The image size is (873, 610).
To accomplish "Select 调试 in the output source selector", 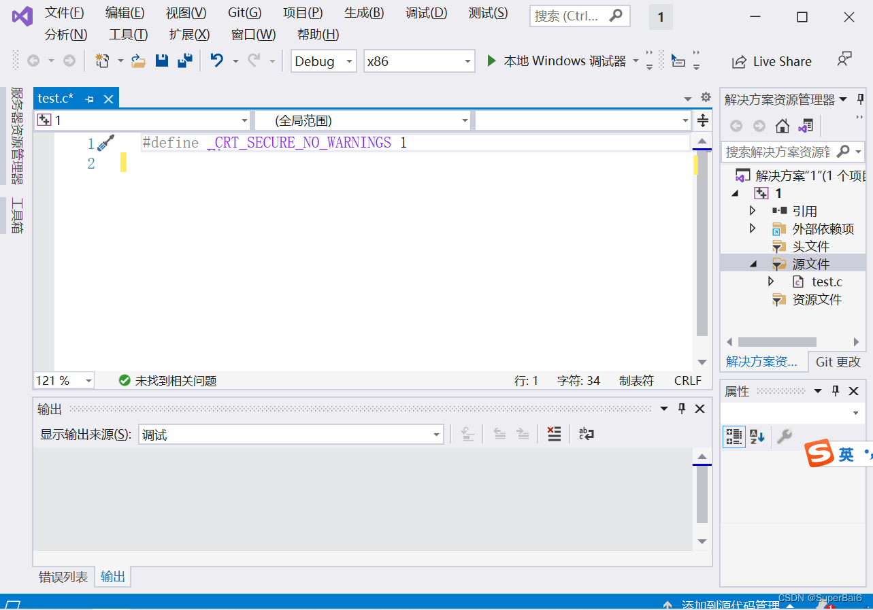I will (x=291, y=434).
